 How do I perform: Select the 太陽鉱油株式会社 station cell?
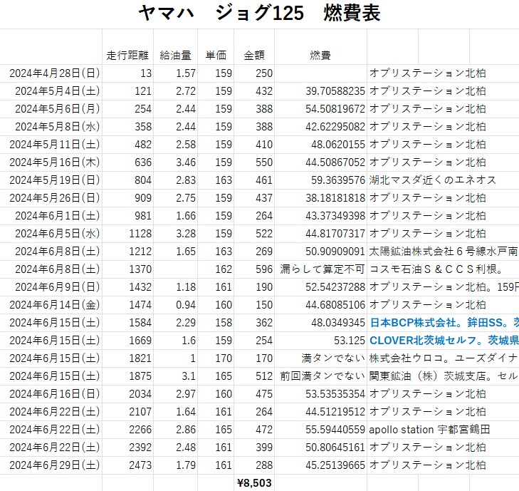pos(443,252)
